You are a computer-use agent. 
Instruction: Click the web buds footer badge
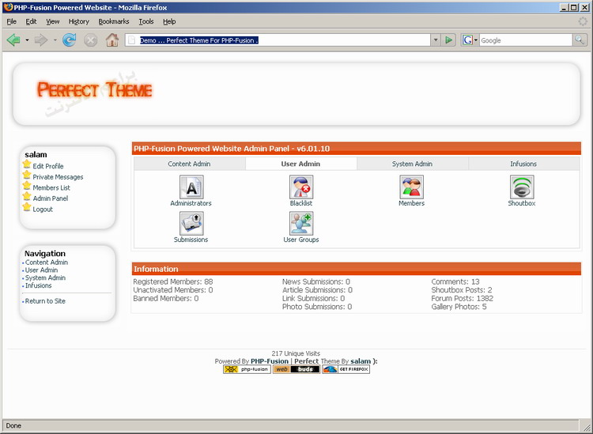[296, 369]
